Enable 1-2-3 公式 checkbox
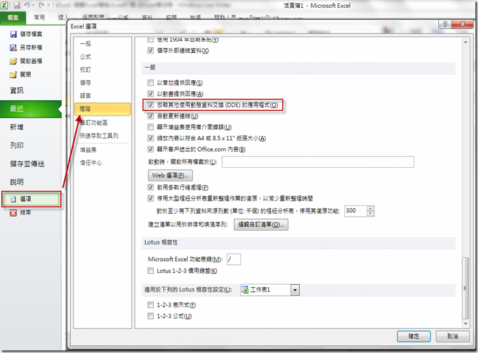The image size is (478, 353). click(x=151, y=316)
